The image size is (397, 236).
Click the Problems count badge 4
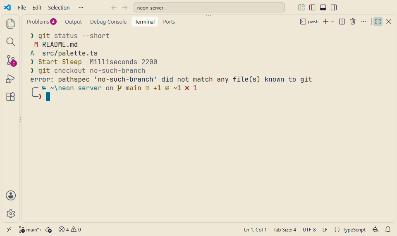pyautogui.click(x=53, y=22)
